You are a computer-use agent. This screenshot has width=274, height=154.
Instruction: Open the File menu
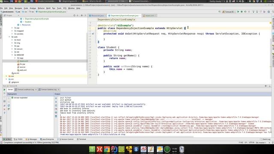(x=1, y=8)
